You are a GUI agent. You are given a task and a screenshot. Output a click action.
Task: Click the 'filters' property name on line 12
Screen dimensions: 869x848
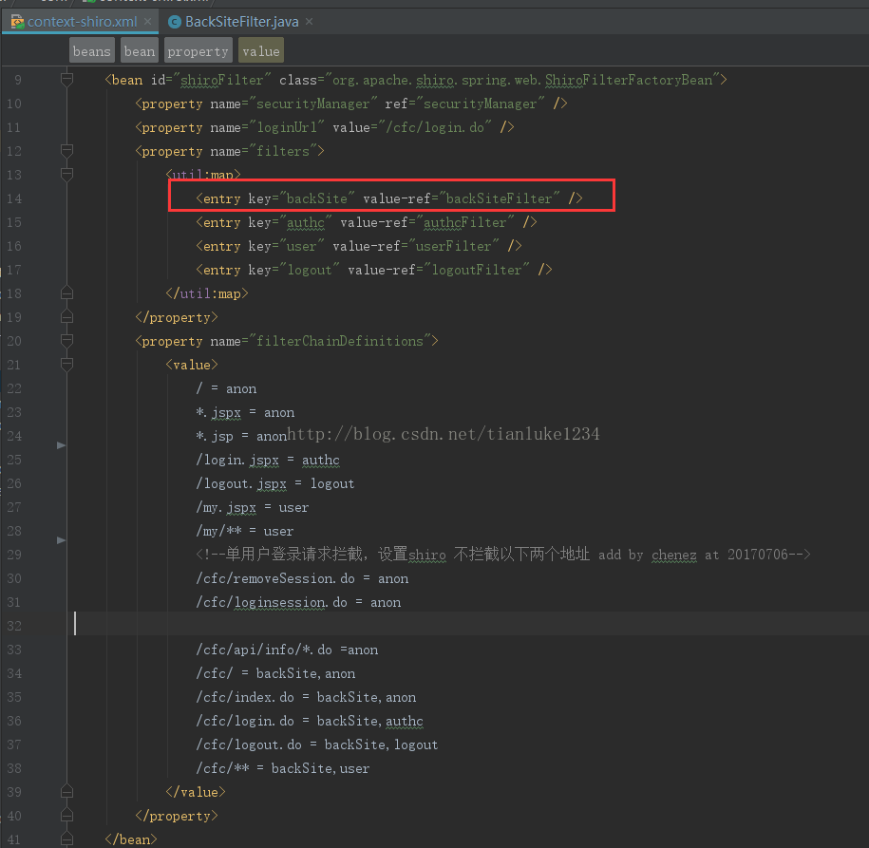(283, 151)
